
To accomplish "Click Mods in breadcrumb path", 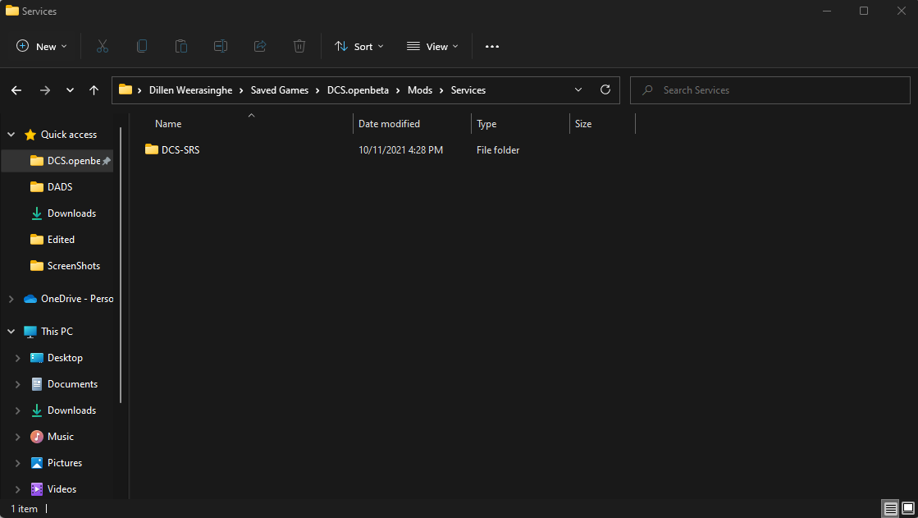I will 420,90.
